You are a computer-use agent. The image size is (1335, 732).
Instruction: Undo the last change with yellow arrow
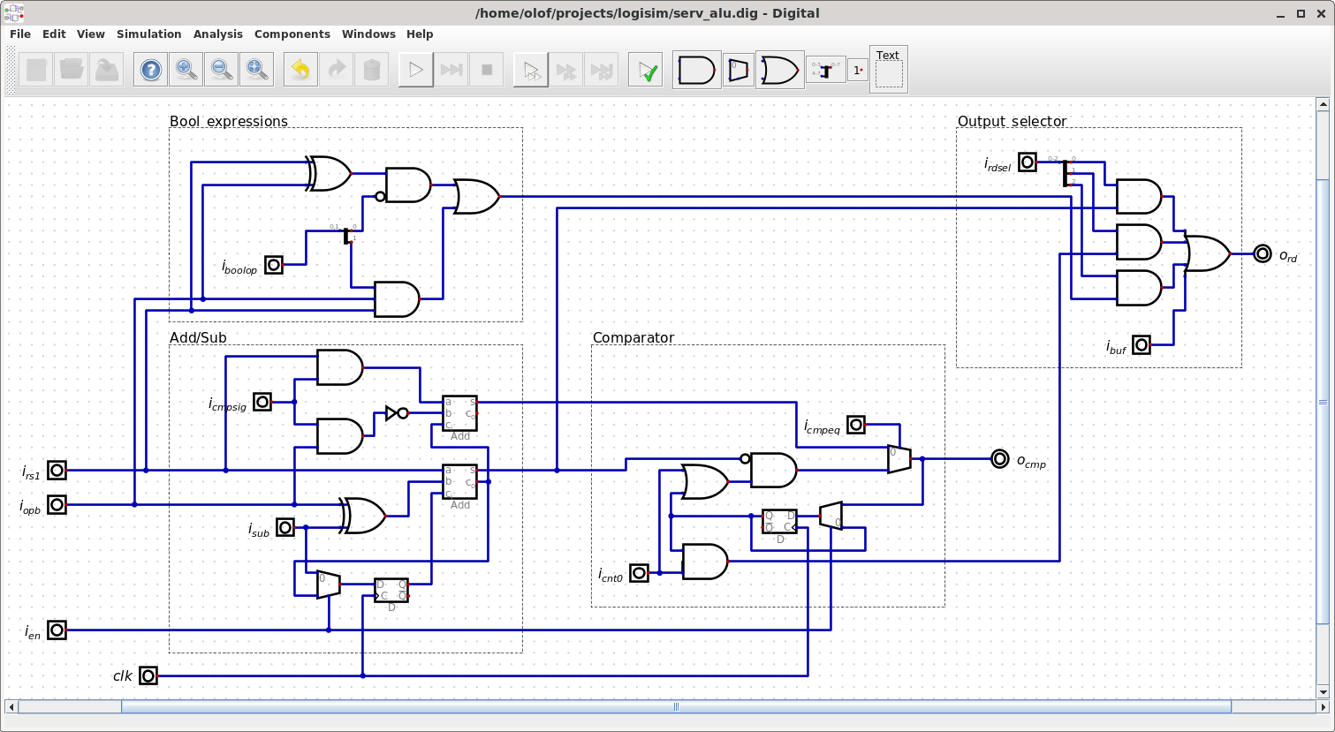point(301,70)
